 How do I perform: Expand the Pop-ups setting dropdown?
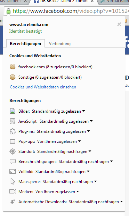pos(59,141)
